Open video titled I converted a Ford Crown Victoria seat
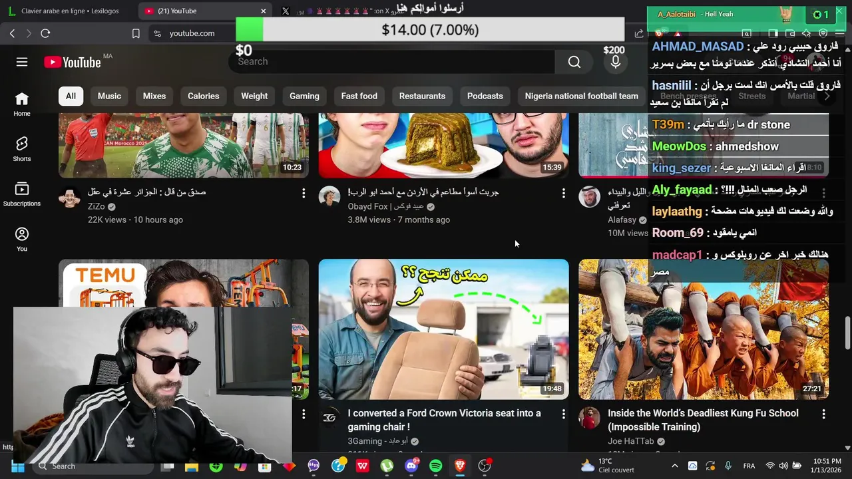 444,420
